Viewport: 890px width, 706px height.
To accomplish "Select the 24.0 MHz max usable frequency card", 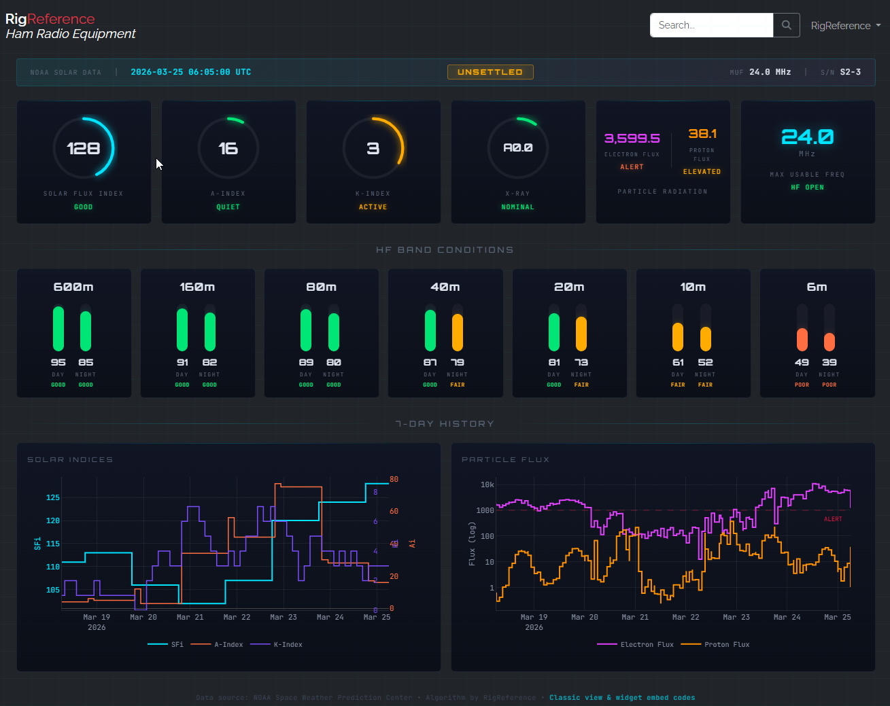I will [807, 162].
